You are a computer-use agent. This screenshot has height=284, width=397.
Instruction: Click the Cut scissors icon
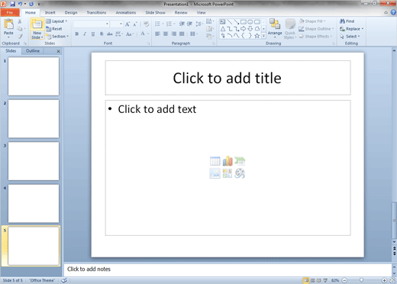[x=20, y=21]
